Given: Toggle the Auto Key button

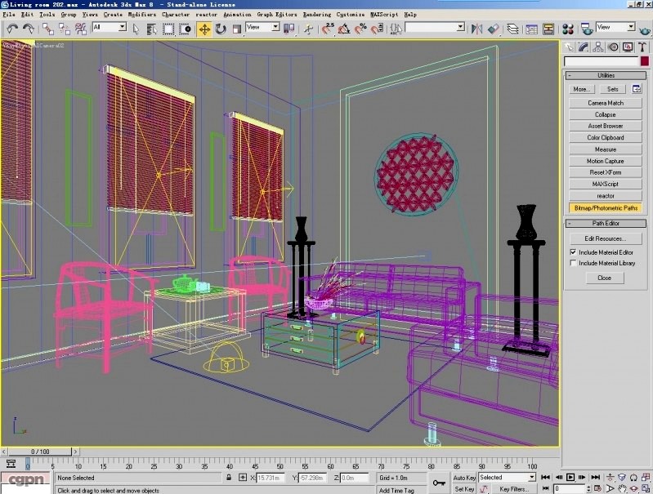Looking at the screenshot, I should click(x=464, y=478).
